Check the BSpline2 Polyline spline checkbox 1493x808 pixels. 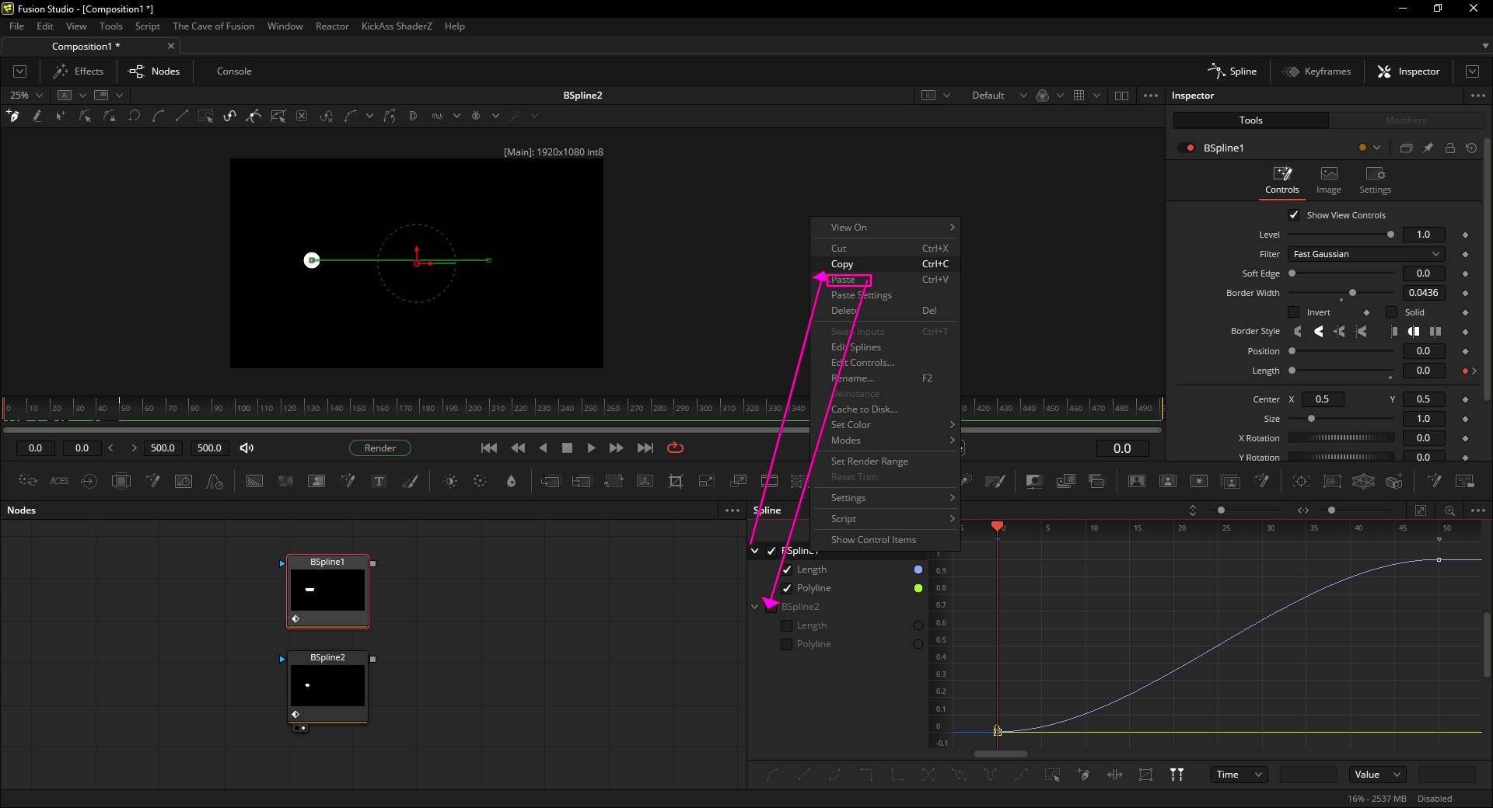tap(787, 644)
